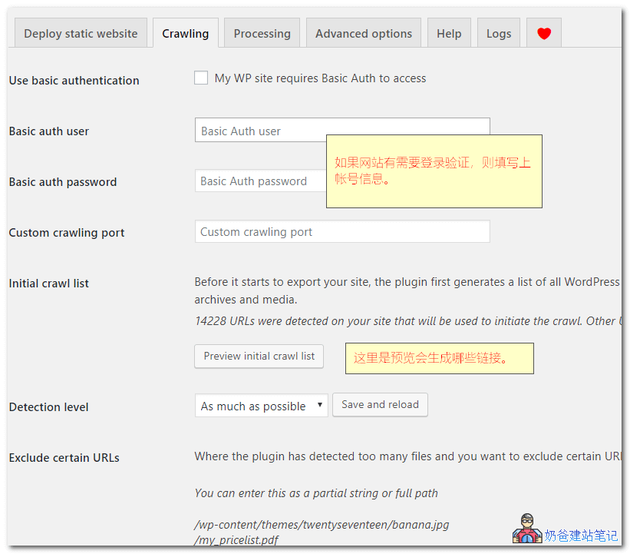This screenshot has width=630, height=554.
Task: Click into Basic Auth password field
Action: (x=259, y=181)
